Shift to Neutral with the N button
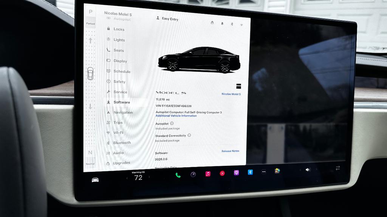Viewport: 387px width, 217px height. point(90,153)
